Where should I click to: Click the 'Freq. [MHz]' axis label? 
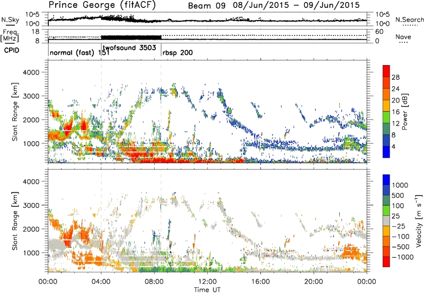point(10,35)
